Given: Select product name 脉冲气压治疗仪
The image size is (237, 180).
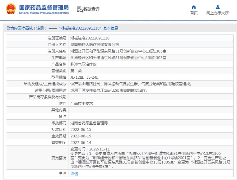Looking at the screenshot, I should tap(83, 64).
